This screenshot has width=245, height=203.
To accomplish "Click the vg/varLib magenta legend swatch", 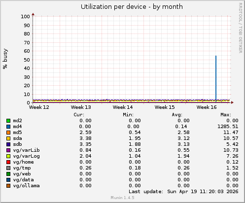I will pos(8,150).
